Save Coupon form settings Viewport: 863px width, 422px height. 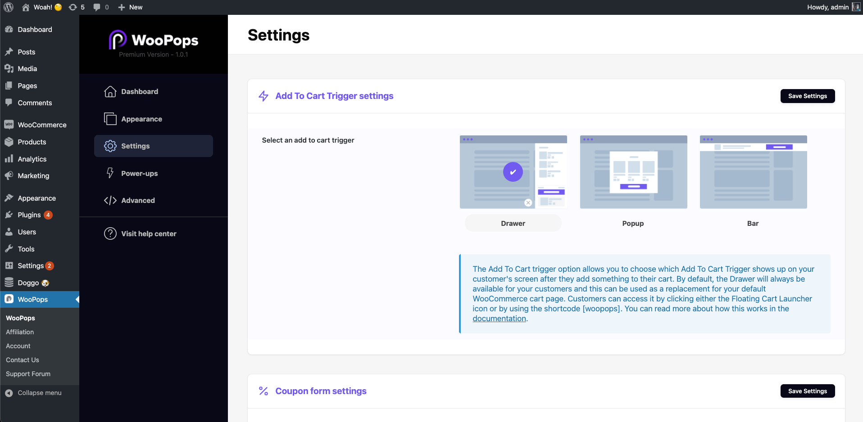click(x=807, y=391)
